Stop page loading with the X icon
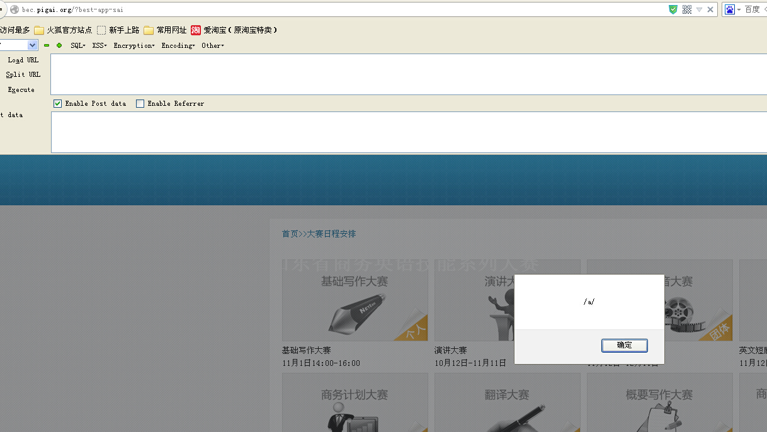Image resolution: width=767 pixels, height=432 pixels. tap(710, 9)
